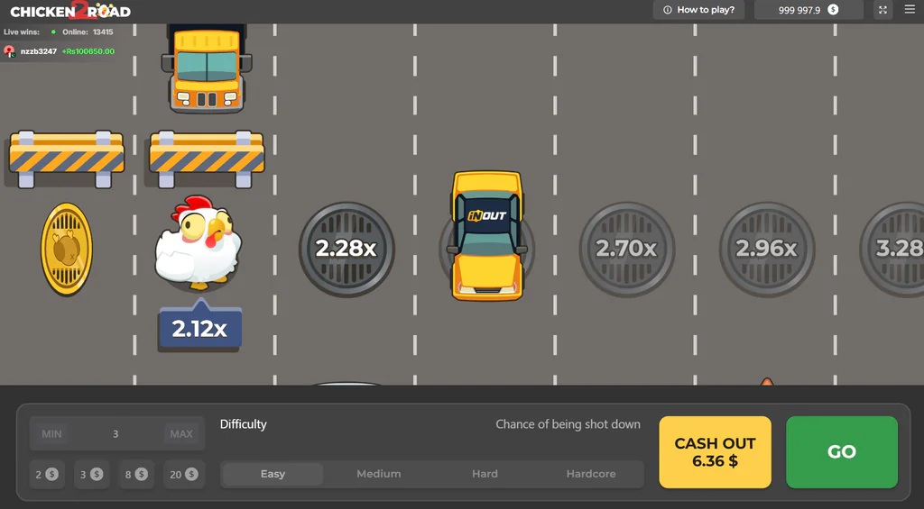Click the +Rs100650.00 win amount

pyautogui.click(x=88, y=51)
